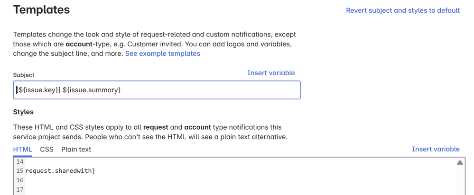Select line number 16 in the gutter
The image size is (474, 195).
point(19,180)
